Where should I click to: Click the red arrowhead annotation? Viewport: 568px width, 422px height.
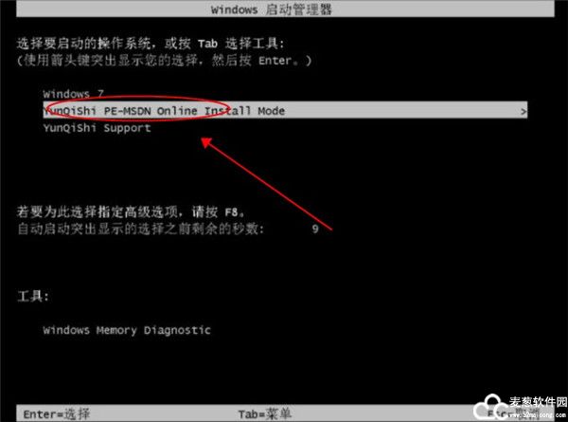click(206, 142)
